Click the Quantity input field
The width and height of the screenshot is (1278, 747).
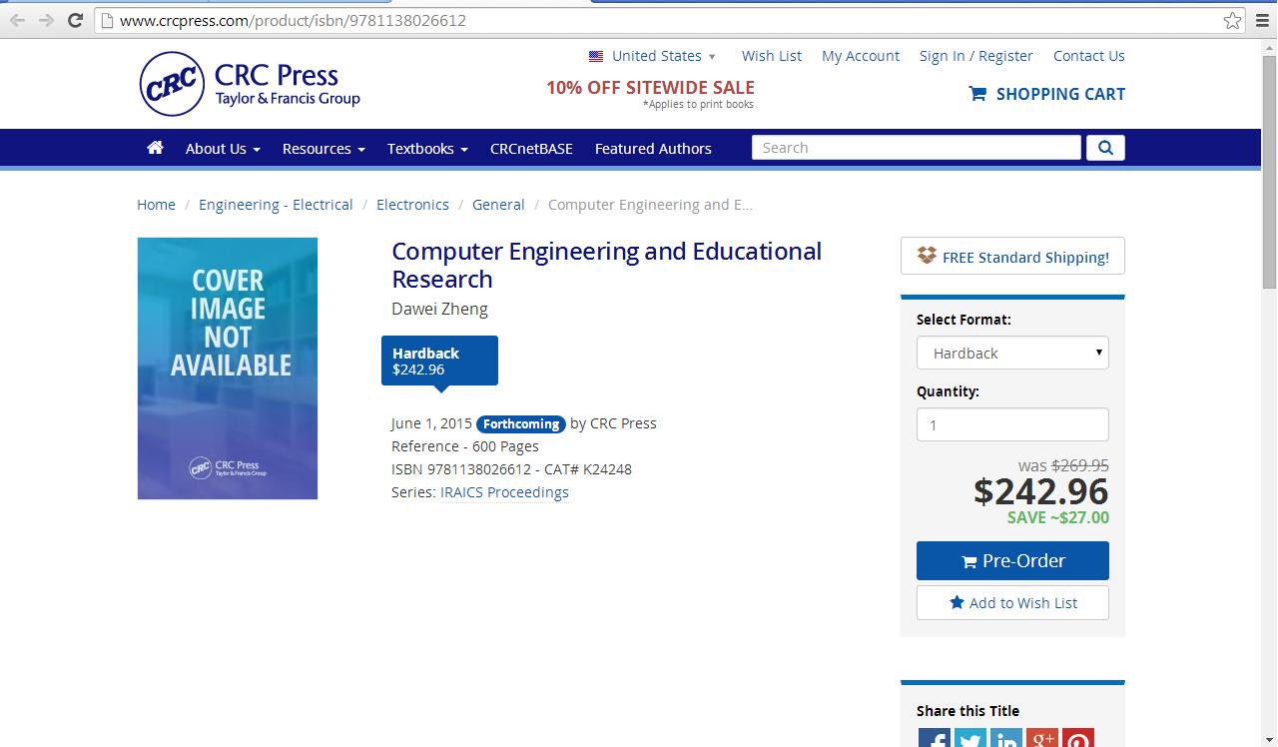[1012, 424]
